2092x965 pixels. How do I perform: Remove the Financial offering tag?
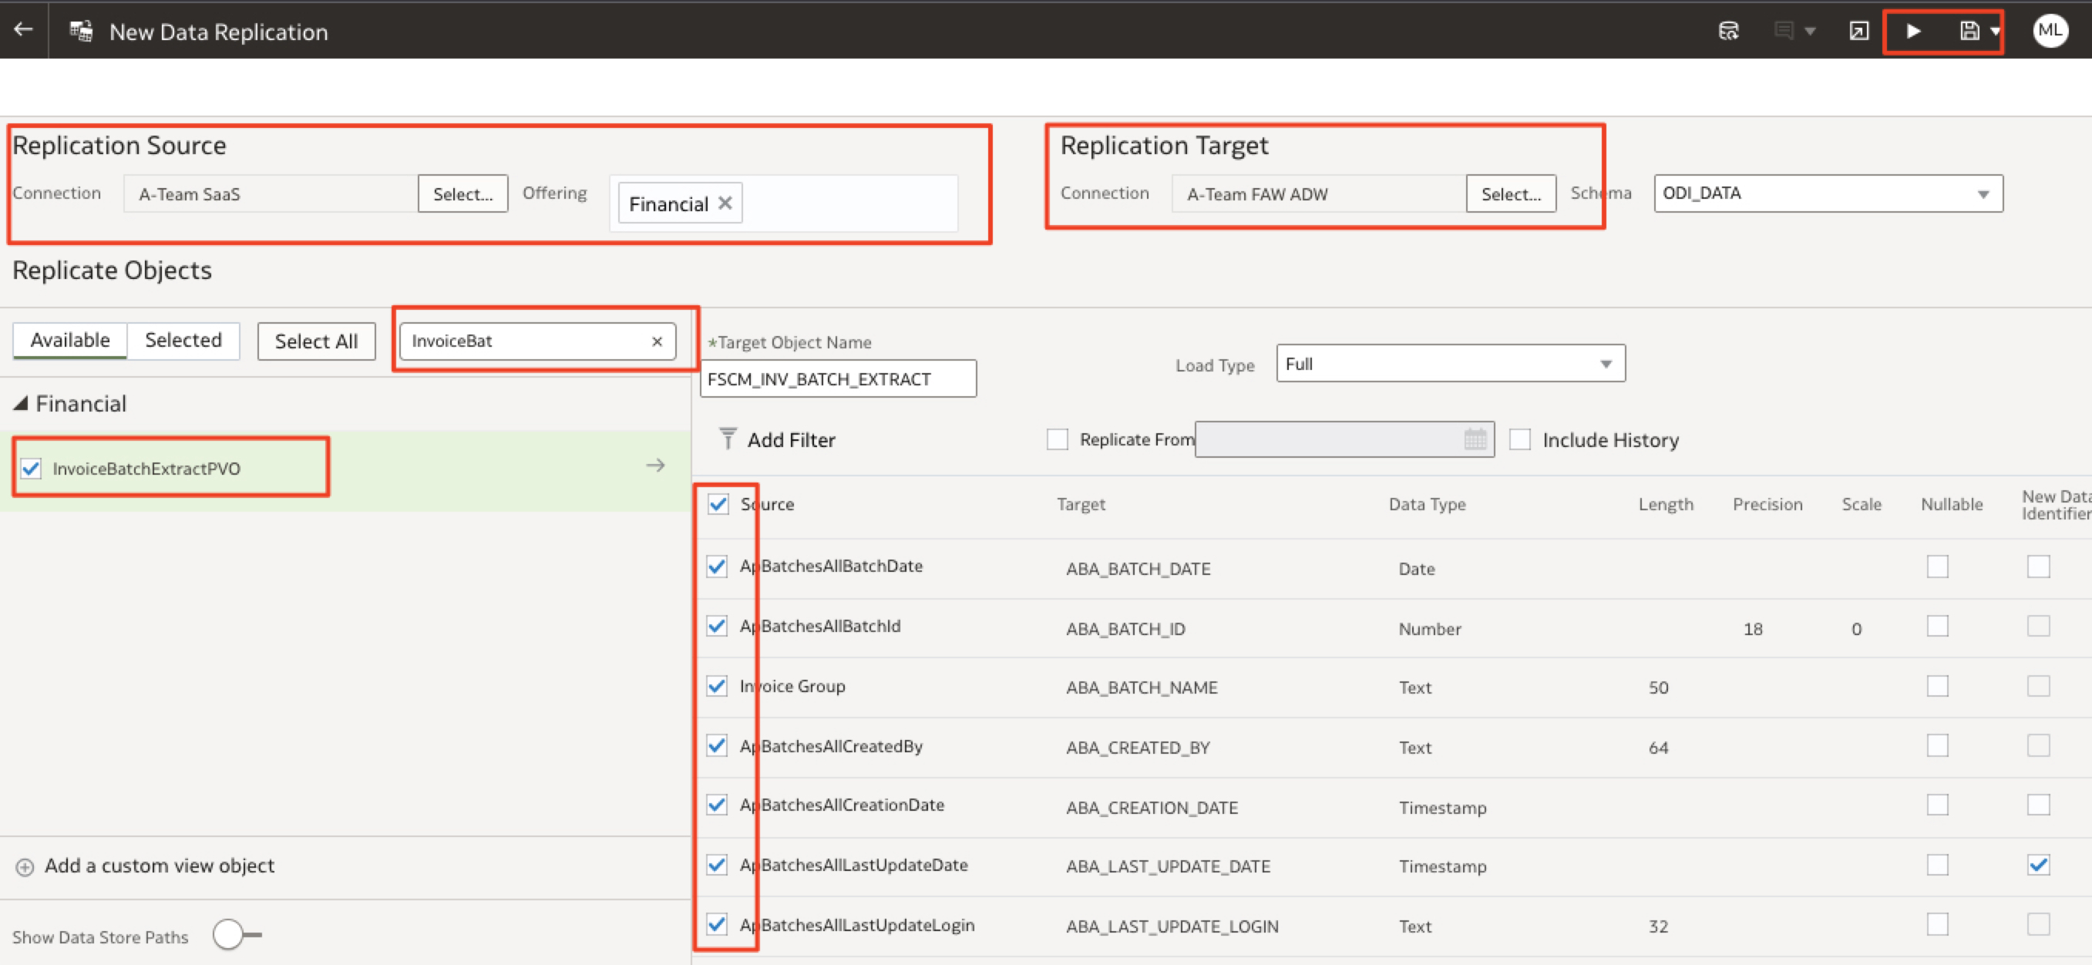[x=725, y=203]
